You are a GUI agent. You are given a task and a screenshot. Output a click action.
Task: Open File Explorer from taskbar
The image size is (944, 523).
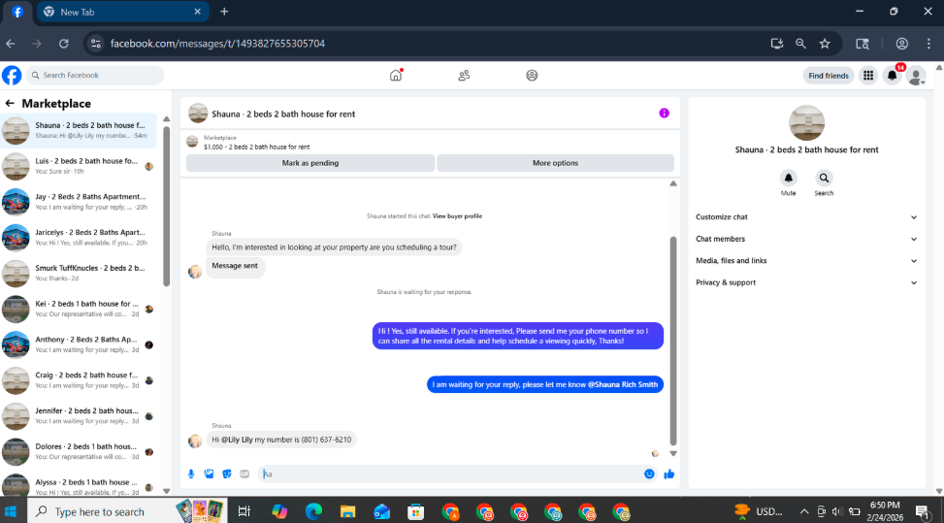tap(347, 511)
